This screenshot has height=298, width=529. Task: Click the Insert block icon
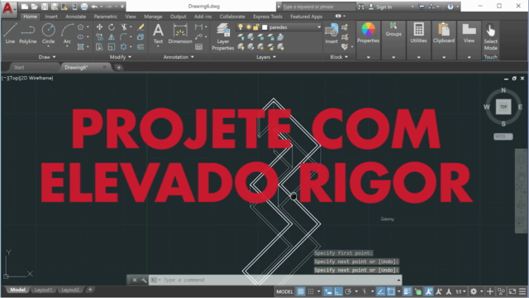[x=331, y=33]
